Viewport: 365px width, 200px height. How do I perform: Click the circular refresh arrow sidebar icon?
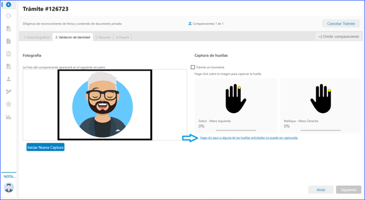[9, 16]
